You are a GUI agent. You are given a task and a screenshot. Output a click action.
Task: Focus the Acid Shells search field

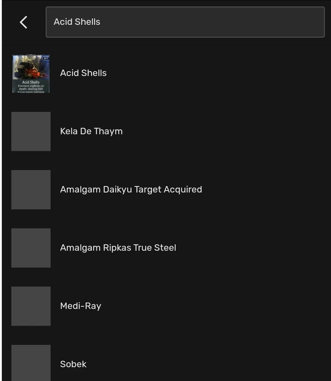(185, 22)
